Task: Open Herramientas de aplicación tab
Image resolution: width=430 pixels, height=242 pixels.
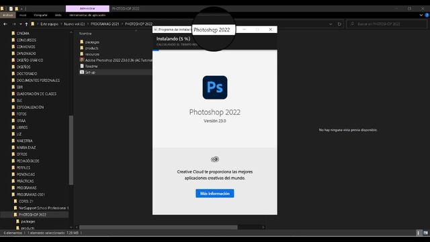Action: point(87,15)
